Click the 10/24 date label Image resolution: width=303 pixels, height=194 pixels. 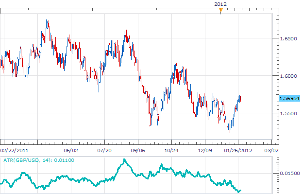point(171,150)
